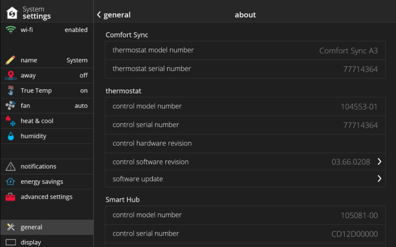Edit the system name value System
This screenshot has height=247, width=396.
tap(77, 60)
